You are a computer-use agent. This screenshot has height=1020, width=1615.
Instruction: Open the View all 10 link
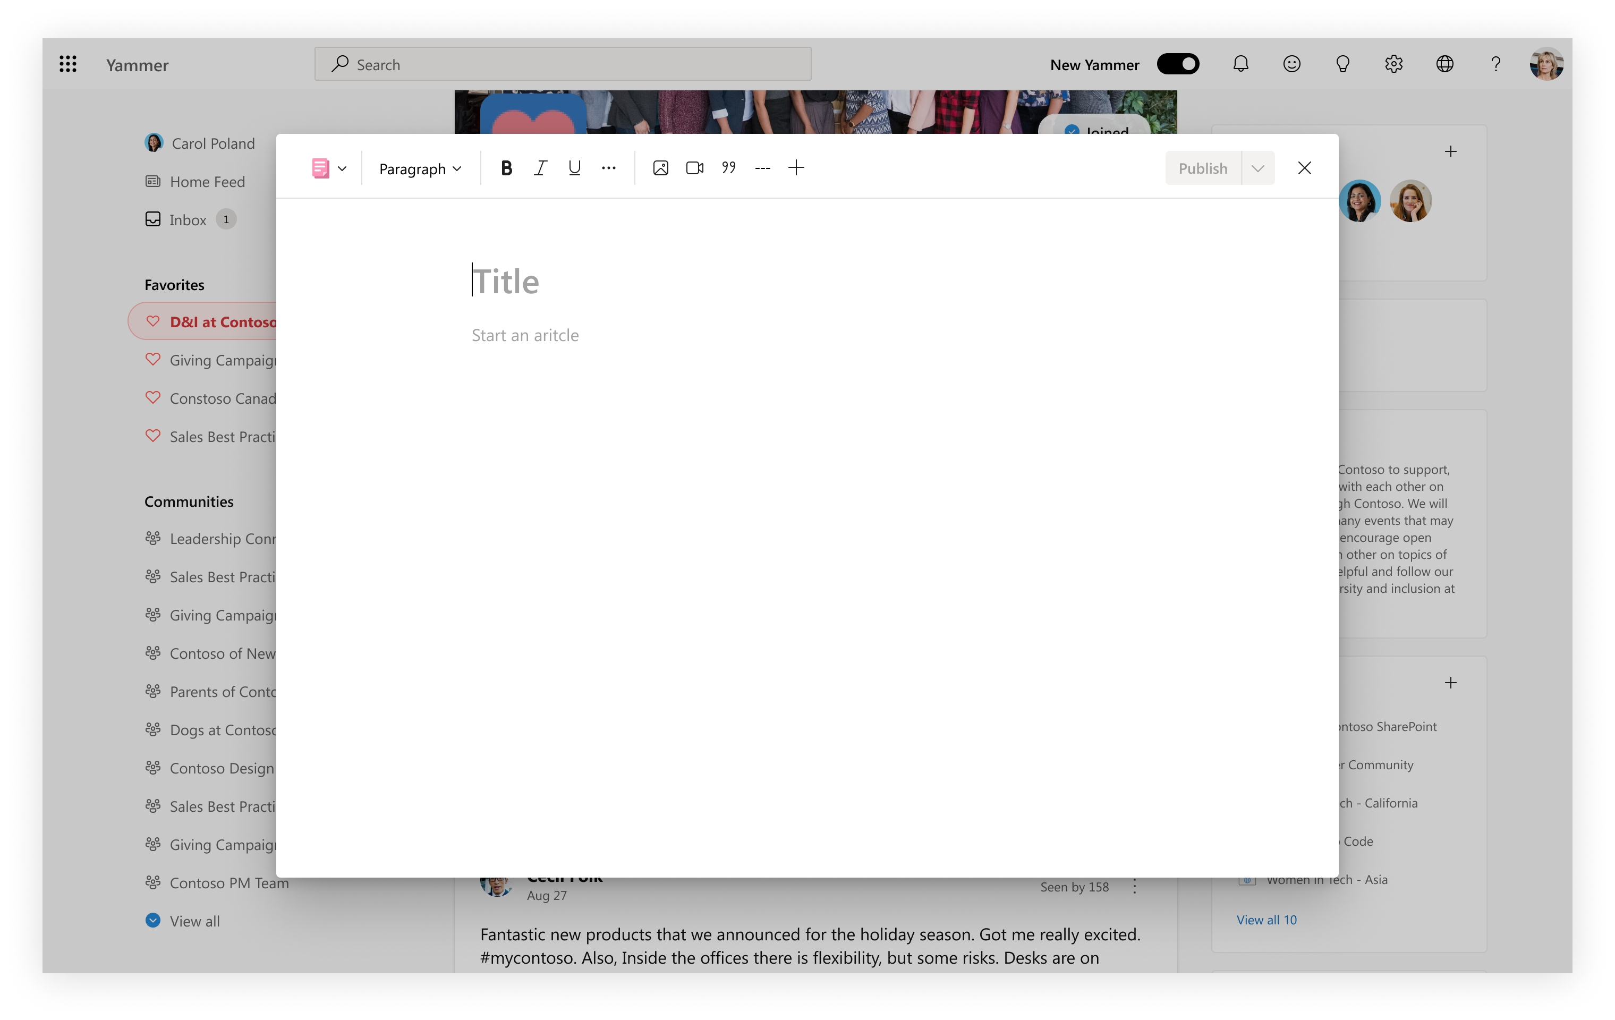point(1266,920)
